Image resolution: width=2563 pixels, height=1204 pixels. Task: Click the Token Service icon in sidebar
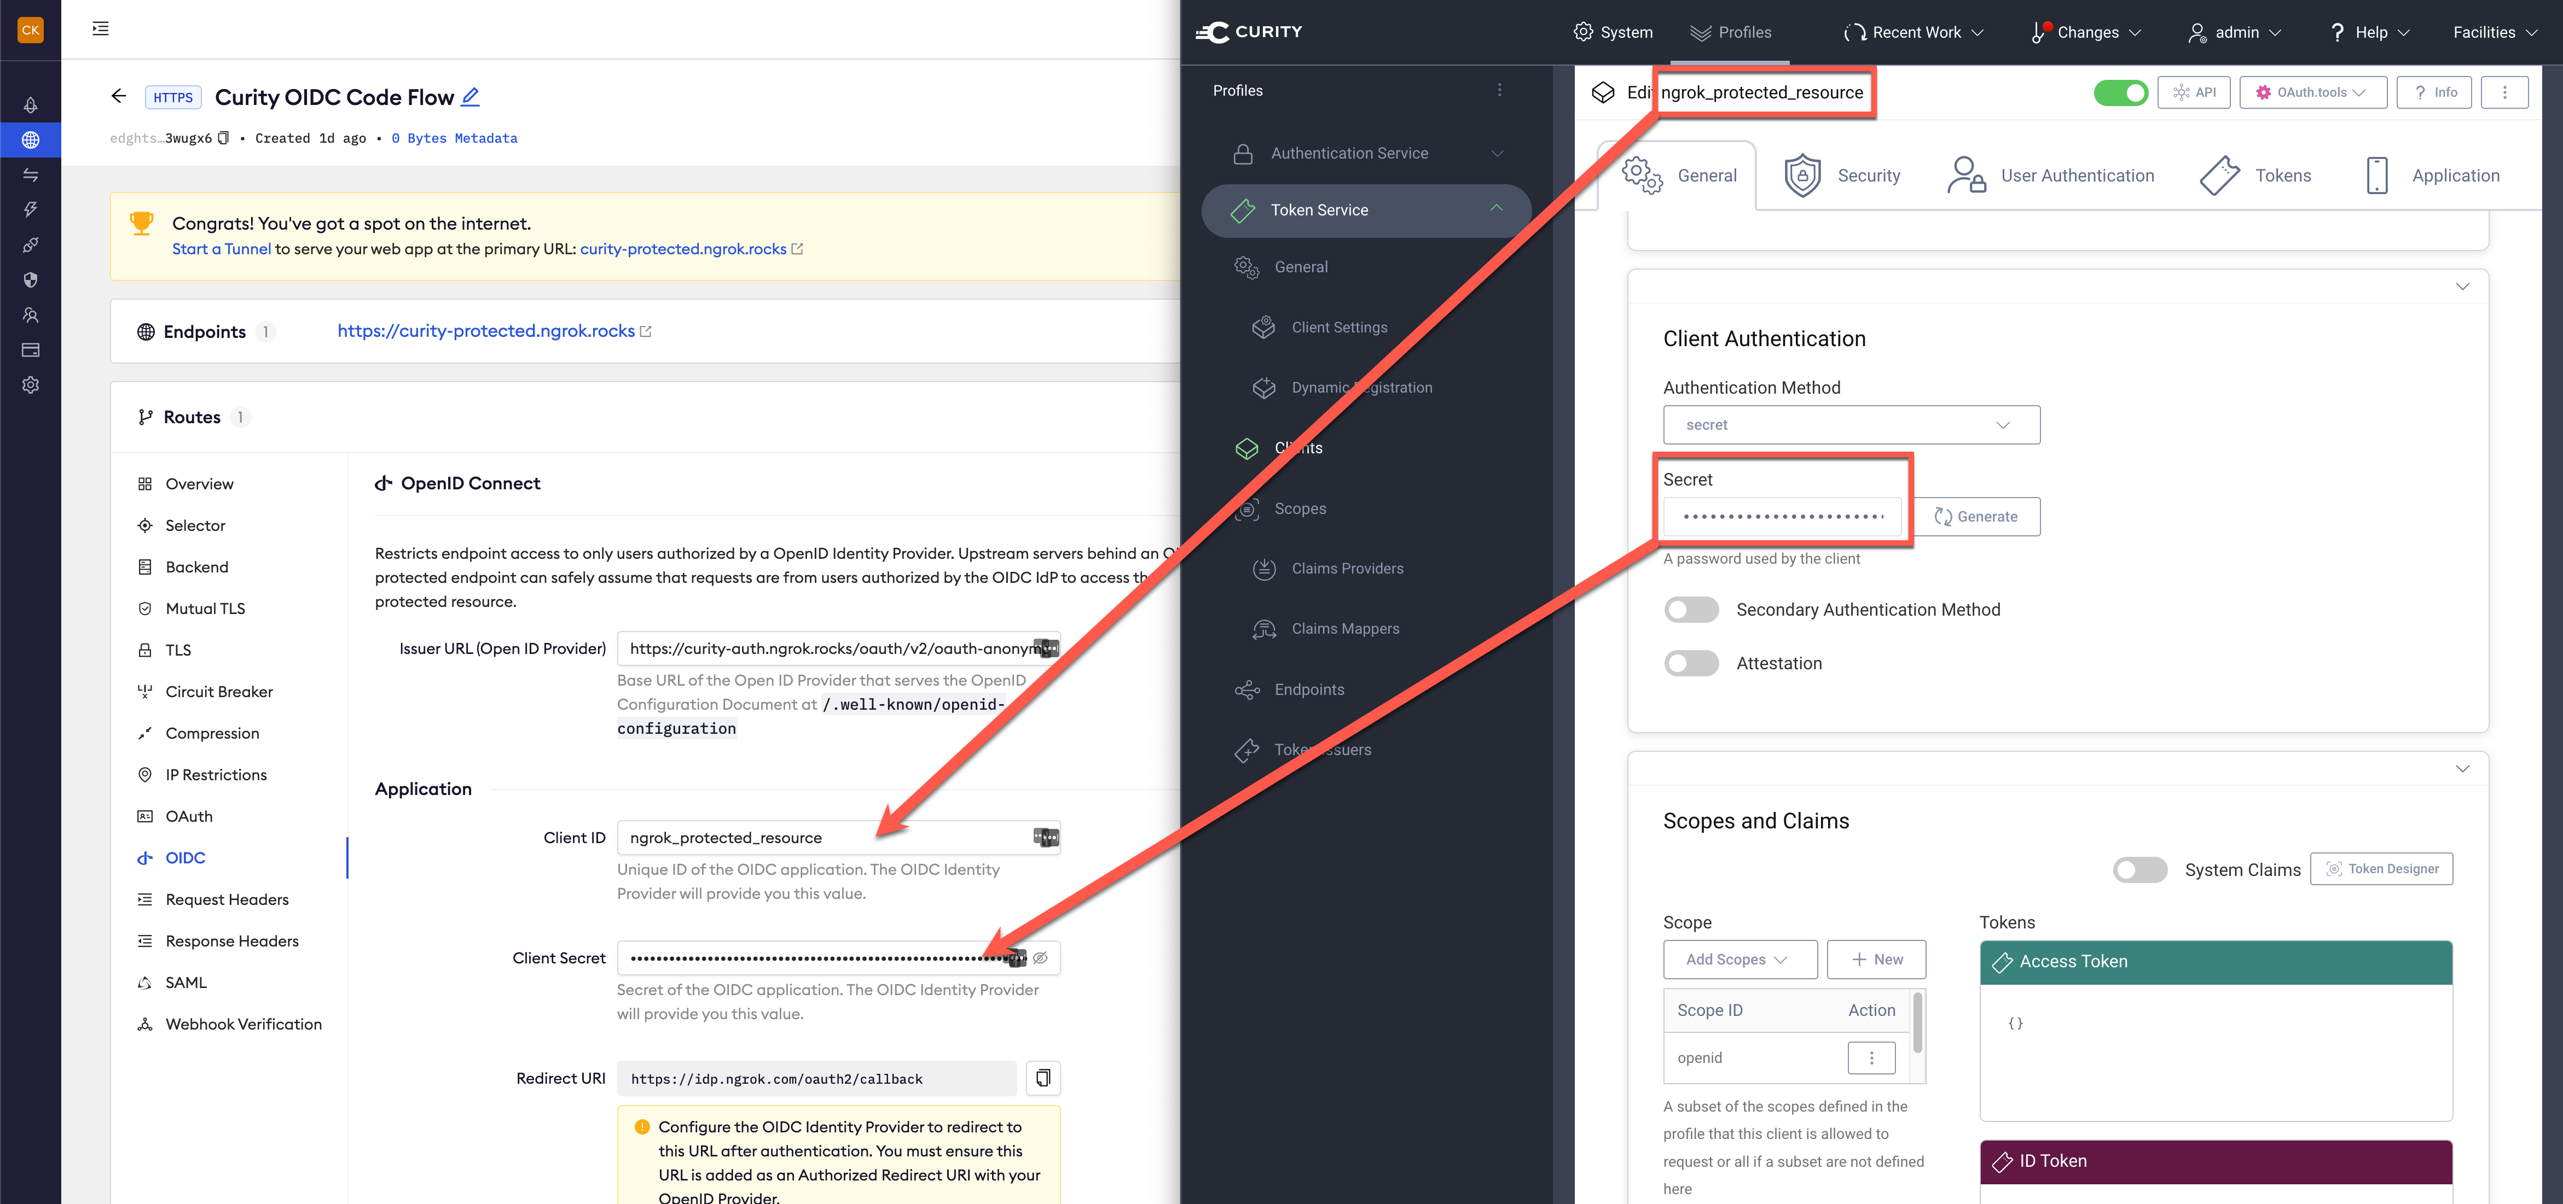pos(1247,209)
